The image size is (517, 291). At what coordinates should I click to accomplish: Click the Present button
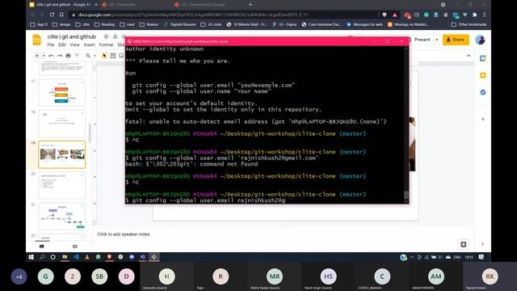click(422, 40)
